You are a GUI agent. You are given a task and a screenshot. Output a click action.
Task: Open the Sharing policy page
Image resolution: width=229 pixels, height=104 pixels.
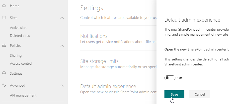click(x=16, y=55)
